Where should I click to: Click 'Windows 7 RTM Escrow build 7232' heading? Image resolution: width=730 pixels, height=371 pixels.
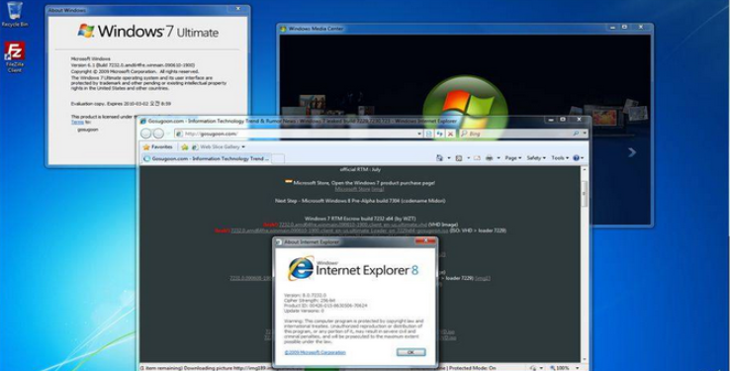(360, 219)
